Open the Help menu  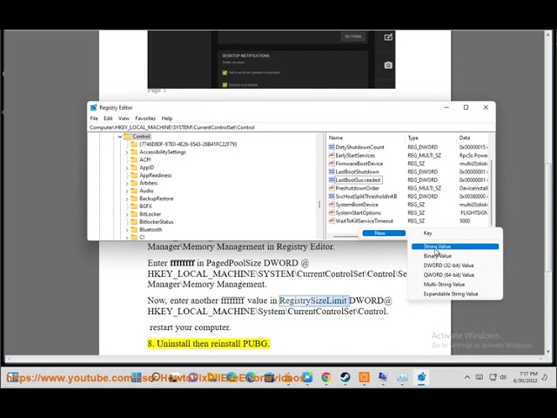point(166,118)
